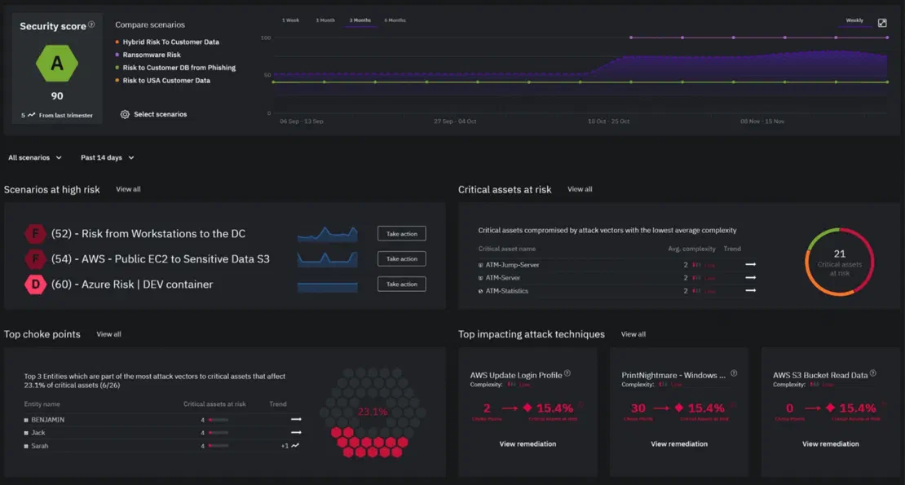Screen dimensions: 905x485
Task: Click the Sarah critical assets risk bar
Action: coord(219,446)
